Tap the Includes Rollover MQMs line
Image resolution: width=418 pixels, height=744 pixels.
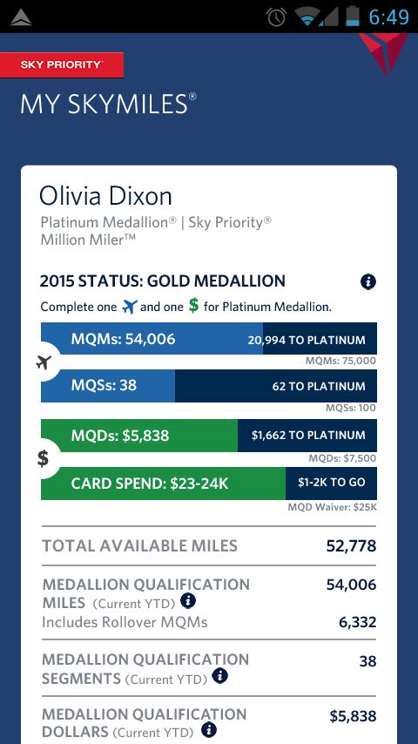209,622
